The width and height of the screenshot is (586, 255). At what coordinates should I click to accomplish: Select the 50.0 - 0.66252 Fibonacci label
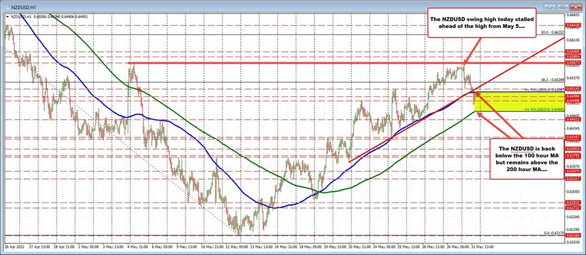click(x=553, y=33)
